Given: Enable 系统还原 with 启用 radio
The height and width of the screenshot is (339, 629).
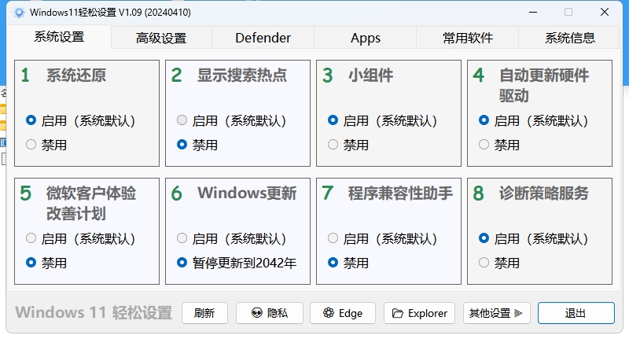Looking at the screenshot, I should tap(80, 120).
